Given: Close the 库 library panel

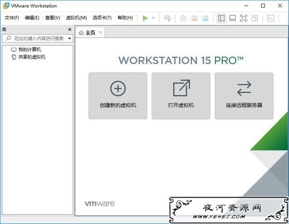Looking at the screenshot, I should [x=70, y=29].
